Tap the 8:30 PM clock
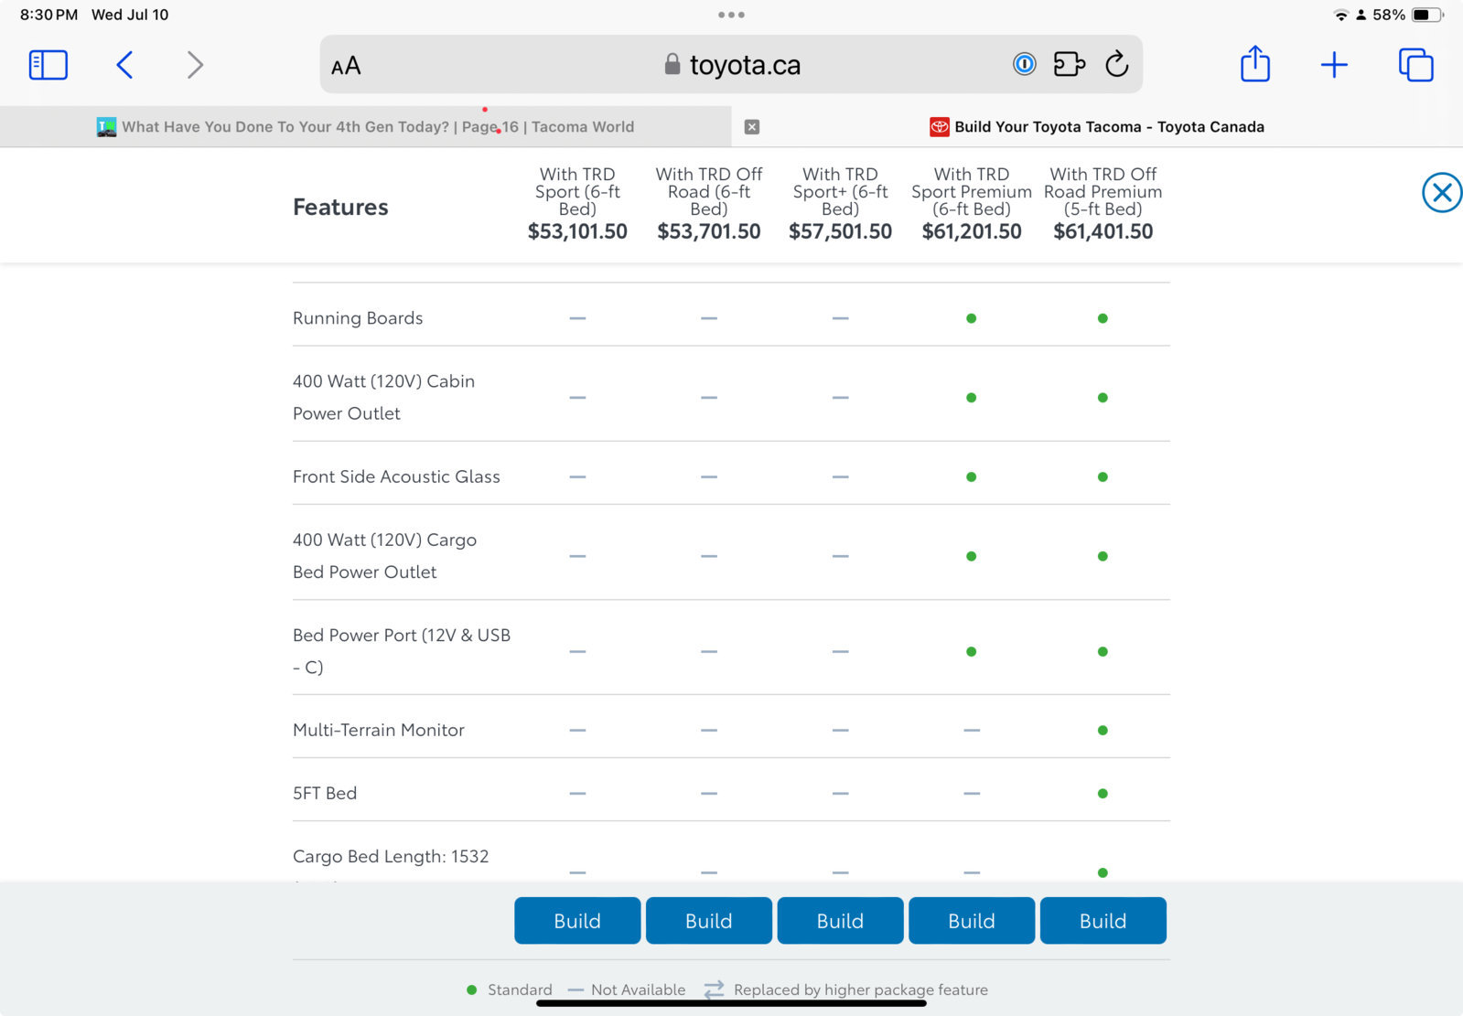 point(48,15)
